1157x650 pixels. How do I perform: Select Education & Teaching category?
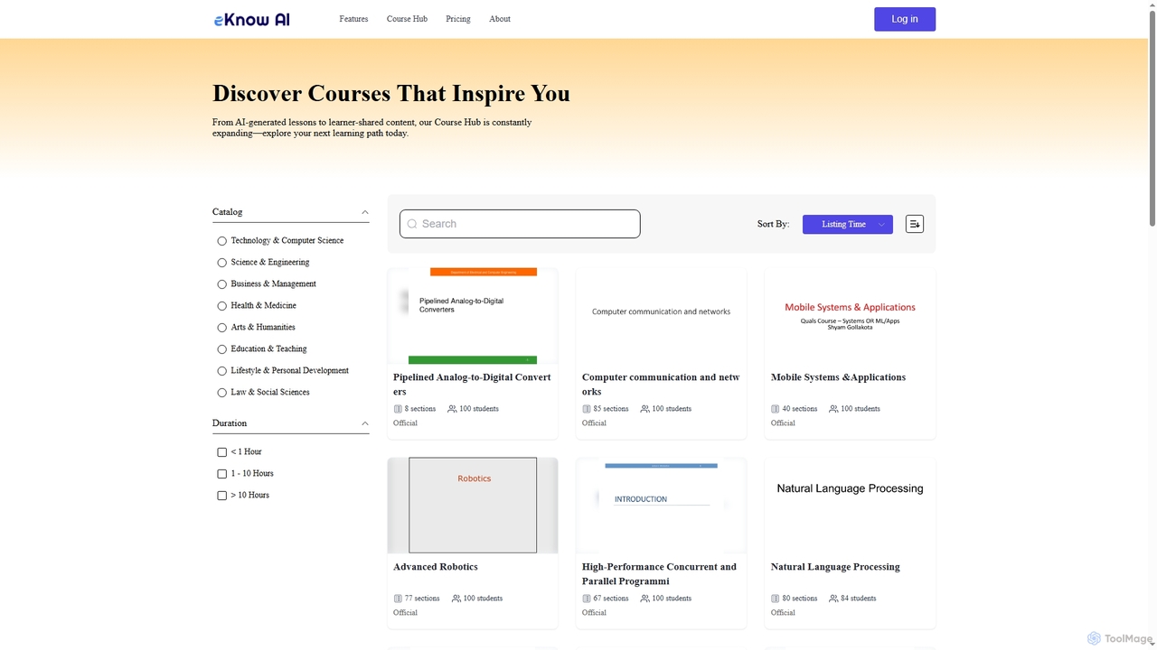(x=221, y=349)
